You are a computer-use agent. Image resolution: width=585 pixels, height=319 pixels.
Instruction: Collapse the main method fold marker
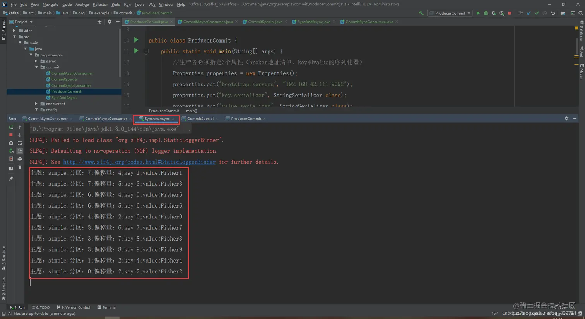tap(146, 51)
